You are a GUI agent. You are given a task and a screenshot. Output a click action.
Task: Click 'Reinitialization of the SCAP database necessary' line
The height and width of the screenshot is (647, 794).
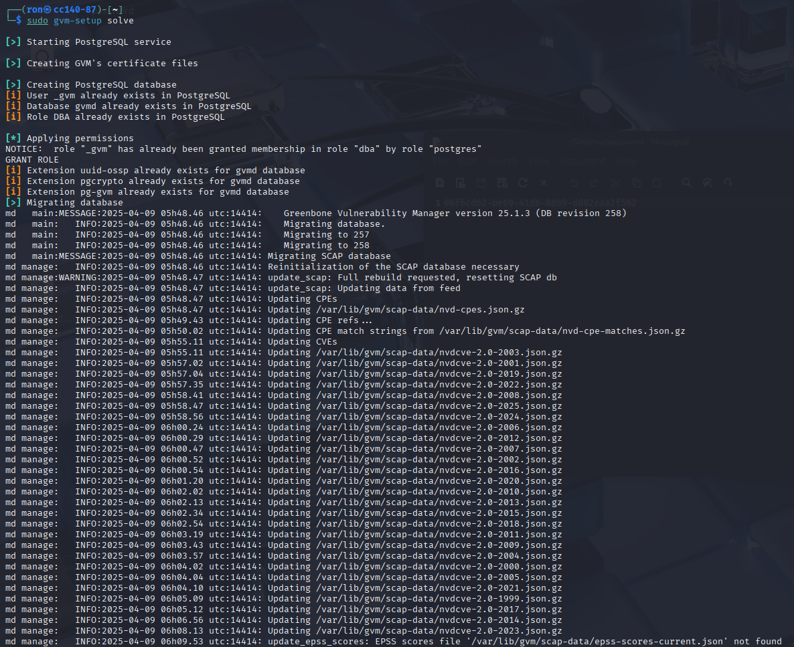coord(262,267)
